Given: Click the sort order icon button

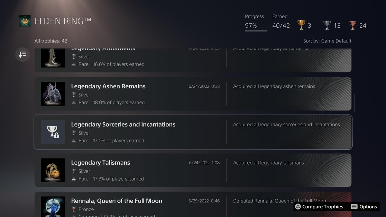Looking at the screenshot, I should point(22,55).
